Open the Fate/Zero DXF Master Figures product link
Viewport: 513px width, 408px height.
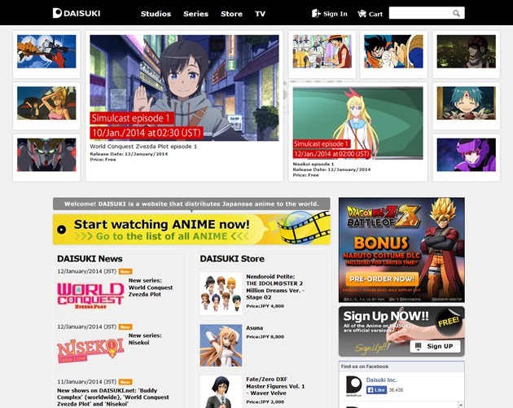275,386
